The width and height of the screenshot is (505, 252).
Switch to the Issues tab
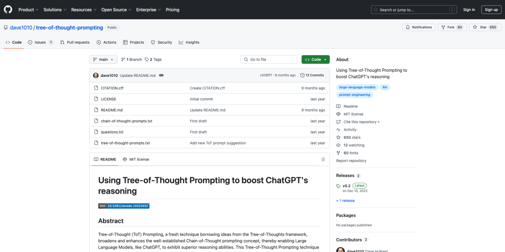pos(40,42)
